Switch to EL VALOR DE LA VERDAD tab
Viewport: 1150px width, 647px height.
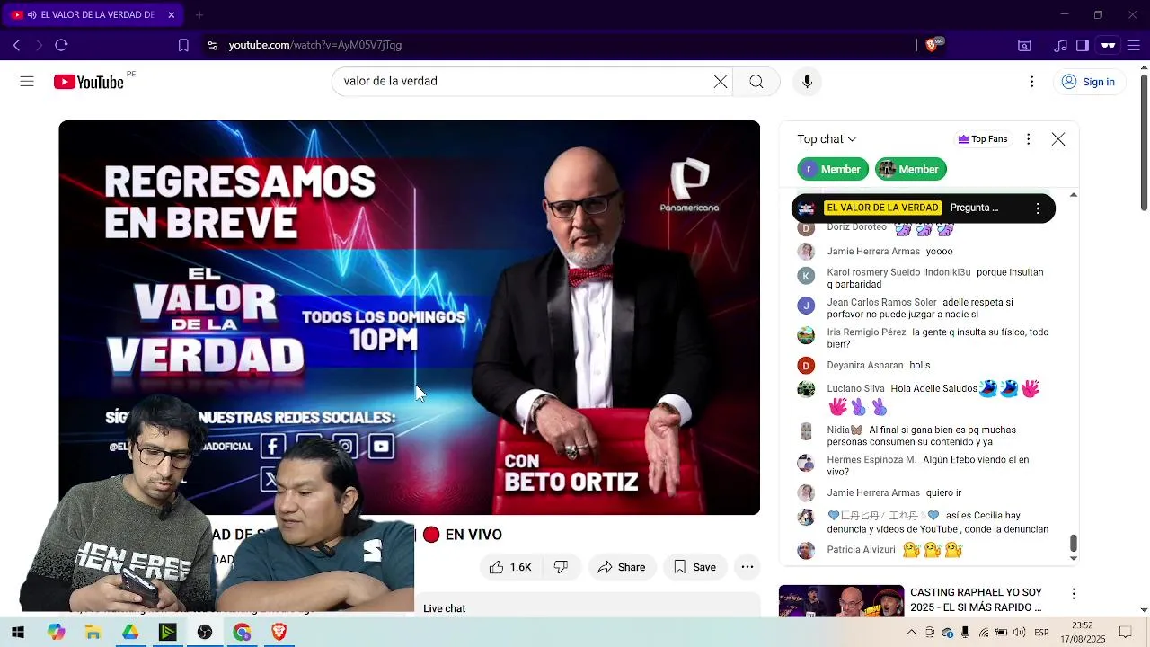pos(93,15)
